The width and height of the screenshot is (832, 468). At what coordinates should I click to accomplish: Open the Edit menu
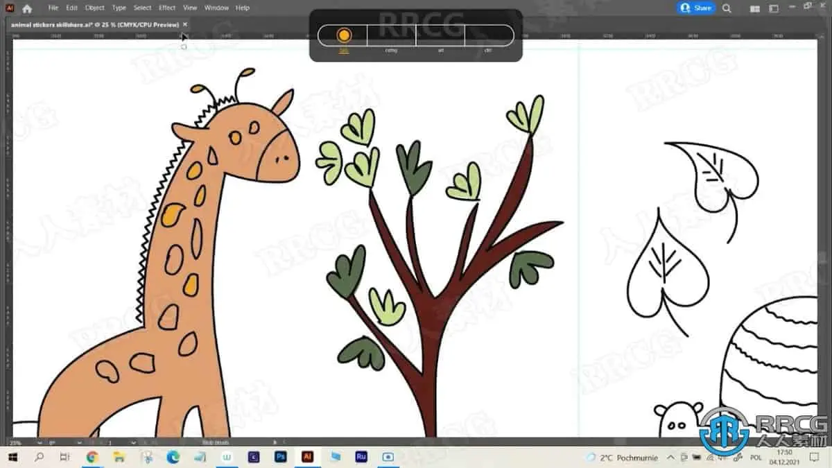click(x=71, y=8)
